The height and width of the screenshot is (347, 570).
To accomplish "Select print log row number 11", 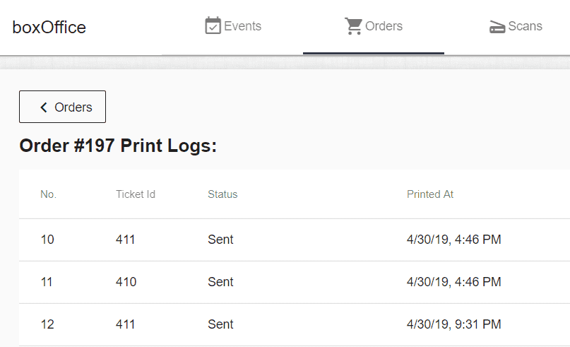I will coord(295,282).
